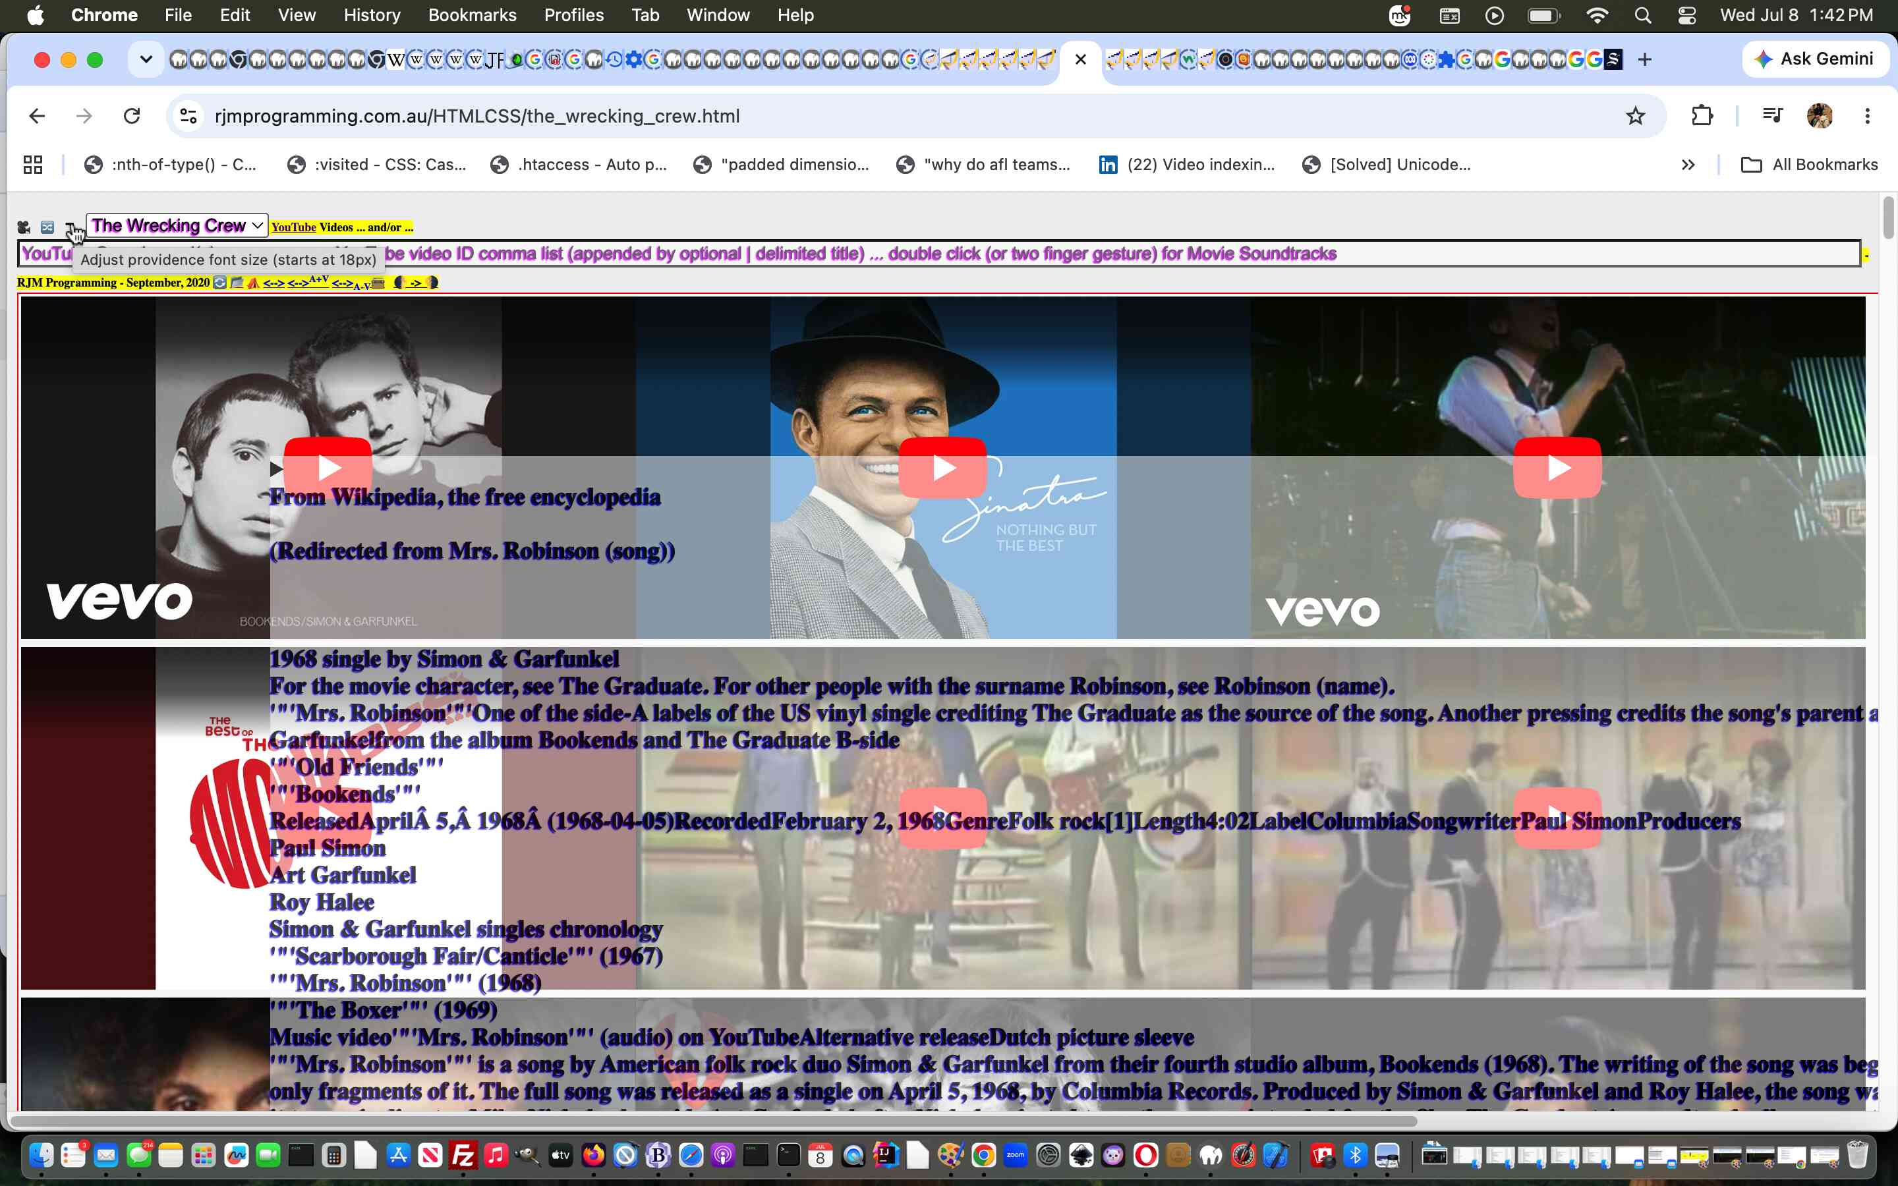
Task: Click the first <--> link
Action: coord(273,283)
